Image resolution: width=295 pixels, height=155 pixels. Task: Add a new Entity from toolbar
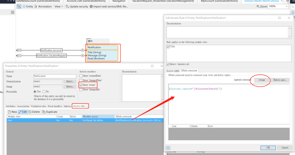coord(28,6)
